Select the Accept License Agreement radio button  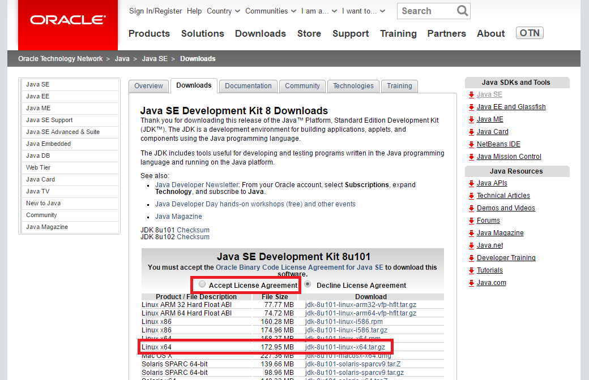coord(202,285)
